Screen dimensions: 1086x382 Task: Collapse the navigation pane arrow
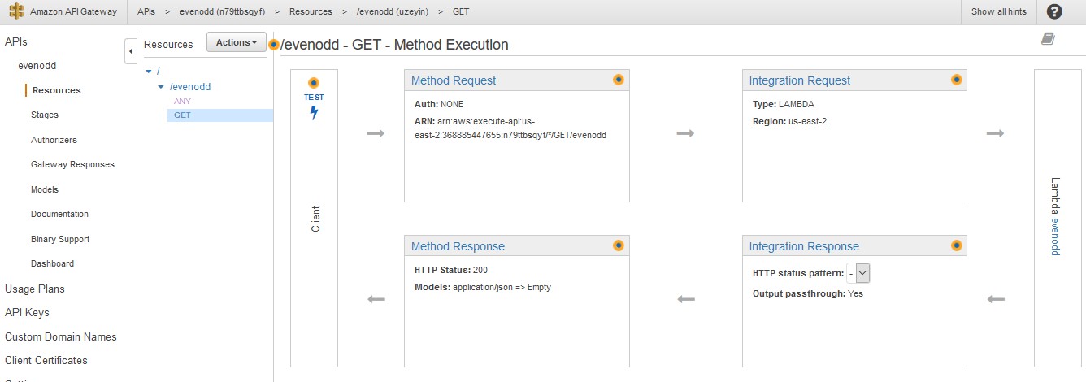(x=131, y=51)
